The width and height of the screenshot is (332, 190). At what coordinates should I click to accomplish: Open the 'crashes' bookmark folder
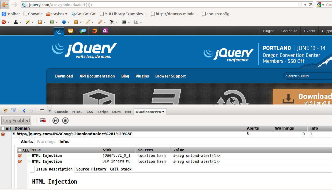tap(57, 14)
